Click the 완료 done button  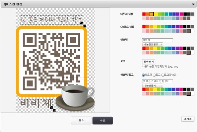(x=103, y=121)
